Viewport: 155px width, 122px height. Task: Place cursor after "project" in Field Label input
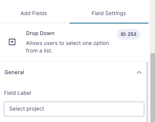click(44, 109)
